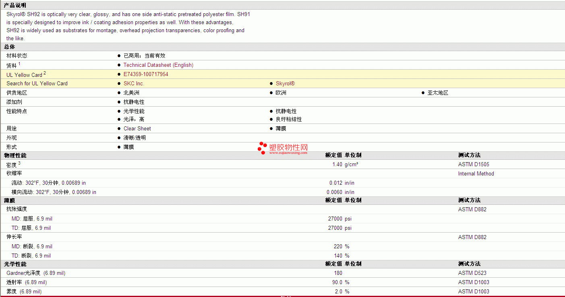Click ASTM D882 in the 抗张强度 row
The height and width of the screenshot is (297, 565).
pyautogui.click(x=472, y=209)
